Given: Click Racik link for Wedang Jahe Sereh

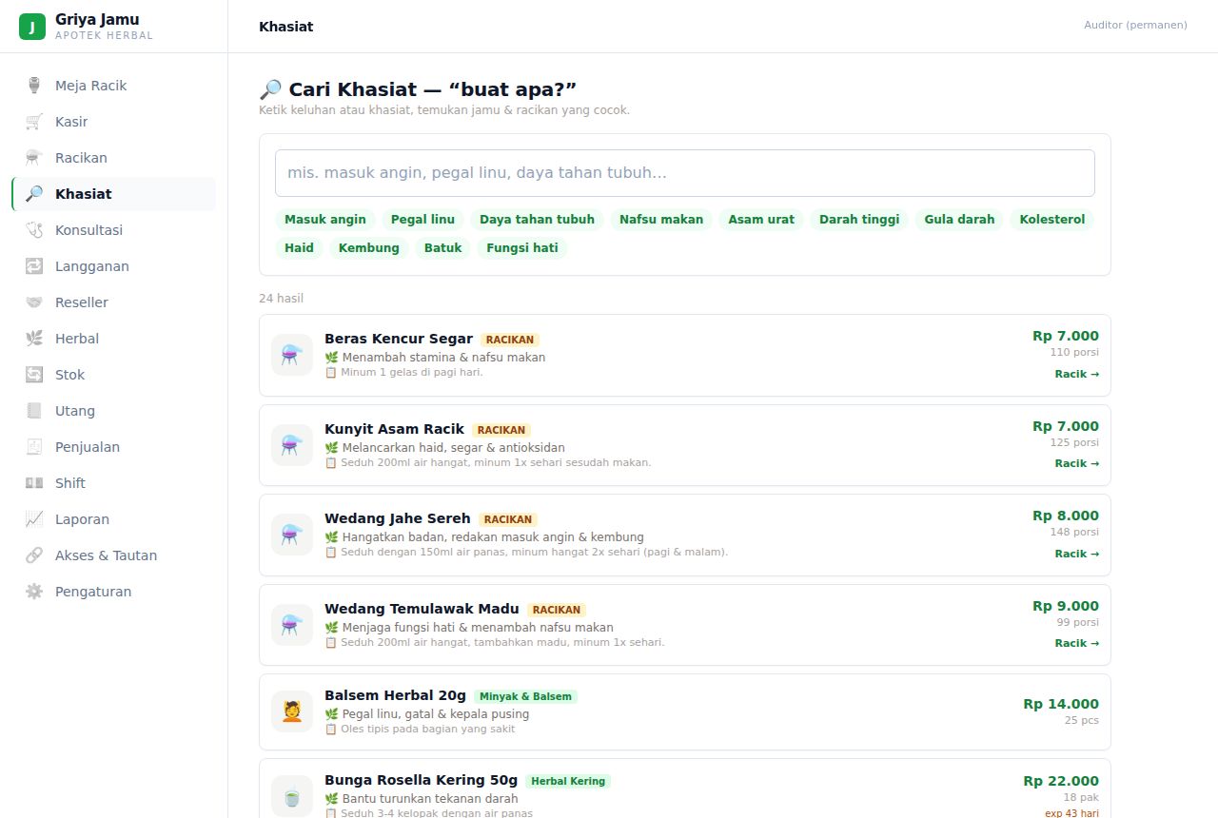Looking at the screenshot, I should 1076,554.
